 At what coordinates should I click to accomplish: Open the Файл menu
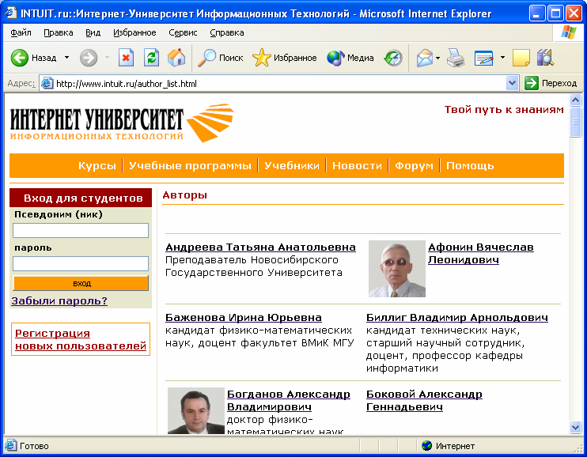[21, 32]
